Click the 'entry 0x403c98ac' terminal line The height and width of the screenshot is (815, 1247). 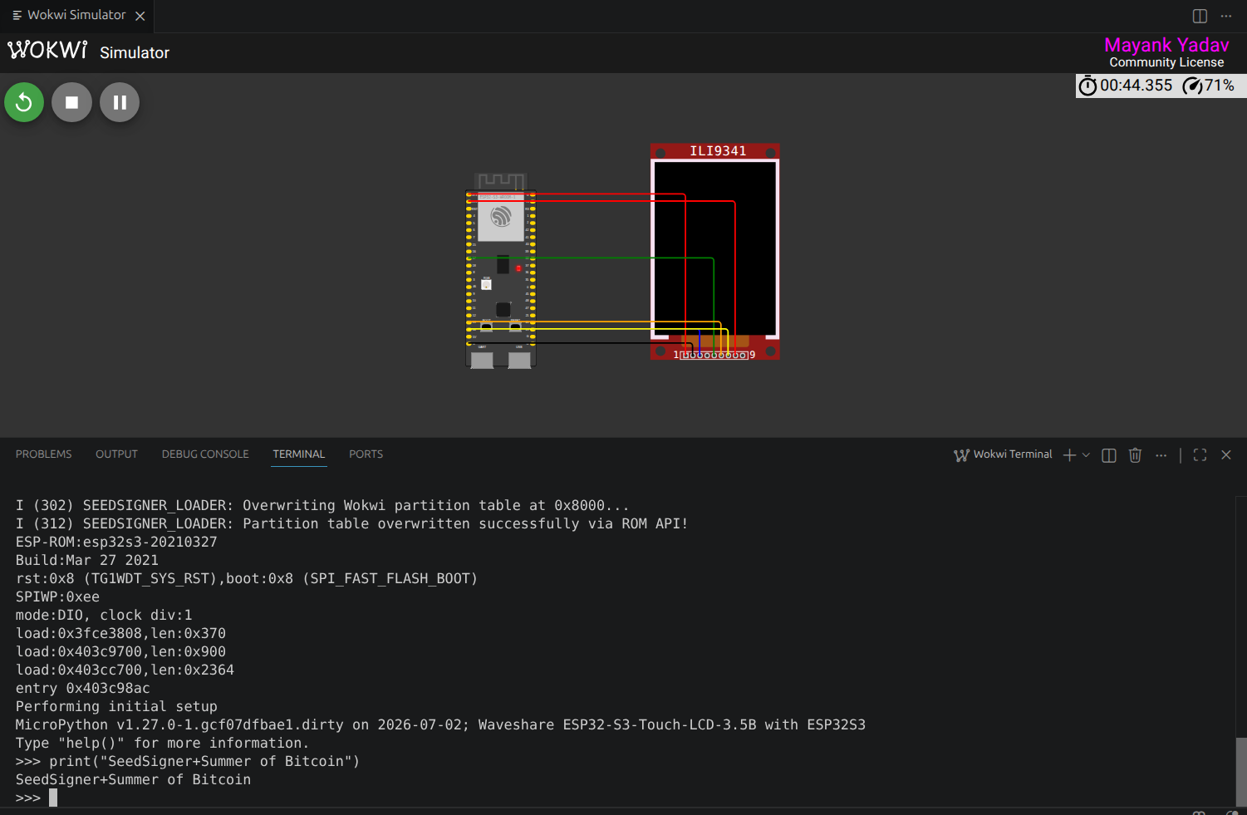[83, 688]
